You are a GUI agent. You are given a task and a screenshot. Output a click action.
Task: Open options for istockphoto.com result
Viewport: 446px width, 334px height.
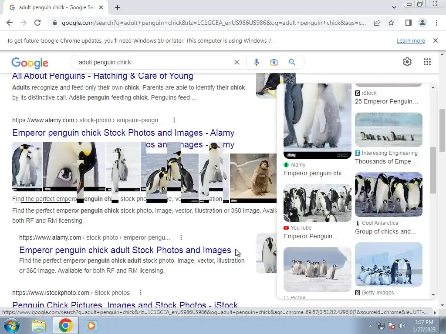[x=141, y=293]
